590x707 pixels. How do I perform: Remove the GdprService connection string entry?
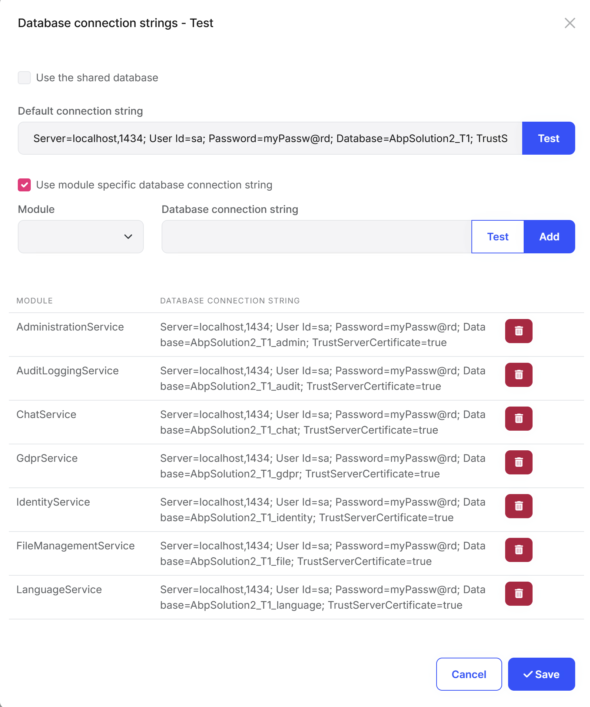click(x=518, y=462)
